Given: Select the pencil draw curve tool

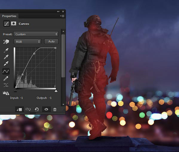Looking at the screenshot, I should 6,78.
